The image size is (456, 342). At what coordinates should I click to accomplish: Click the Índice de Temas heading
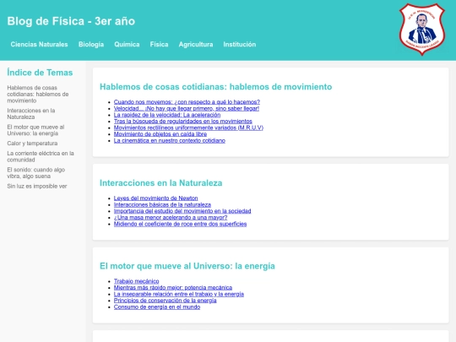tap(40, 73)
